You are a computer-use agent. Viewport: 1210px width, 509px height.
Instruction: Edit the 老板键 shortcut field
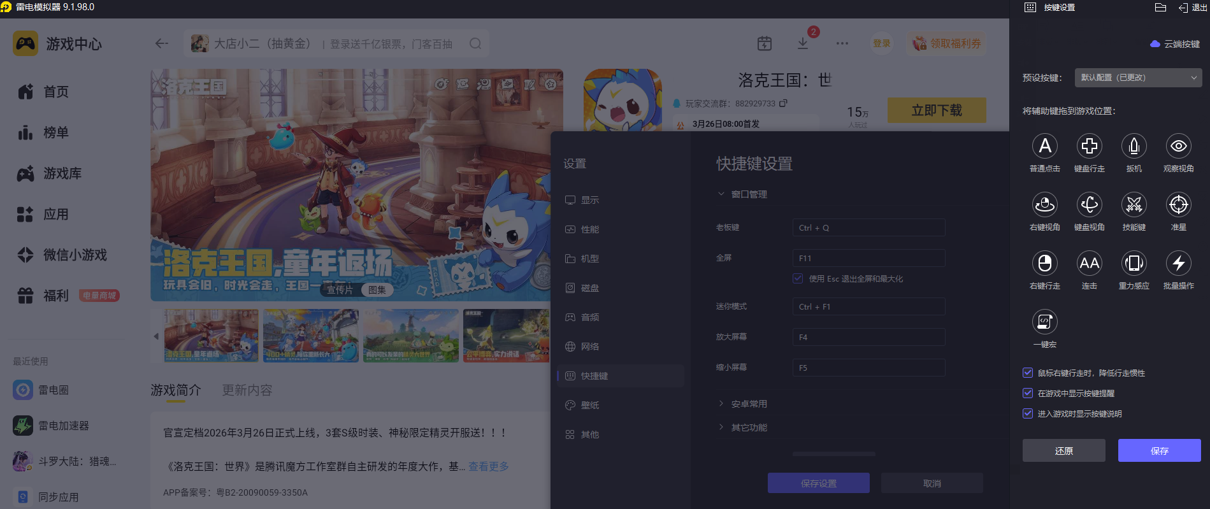coord(868,227)
